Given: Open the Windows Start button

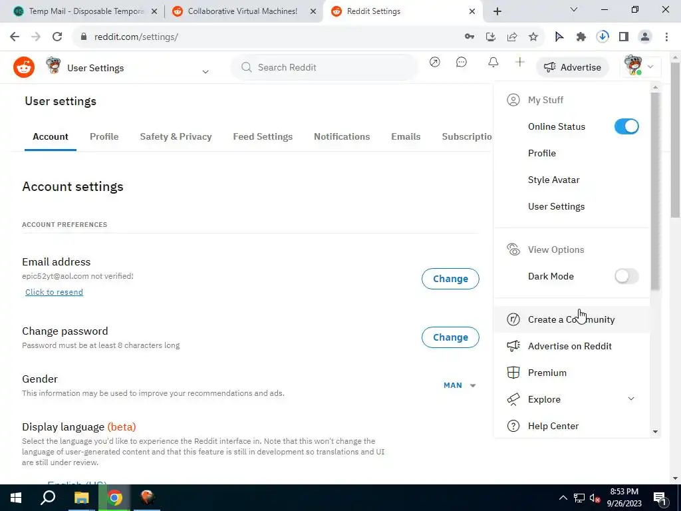Looking at the screenshot, I should pyautogui.click(x=16, y=498).
